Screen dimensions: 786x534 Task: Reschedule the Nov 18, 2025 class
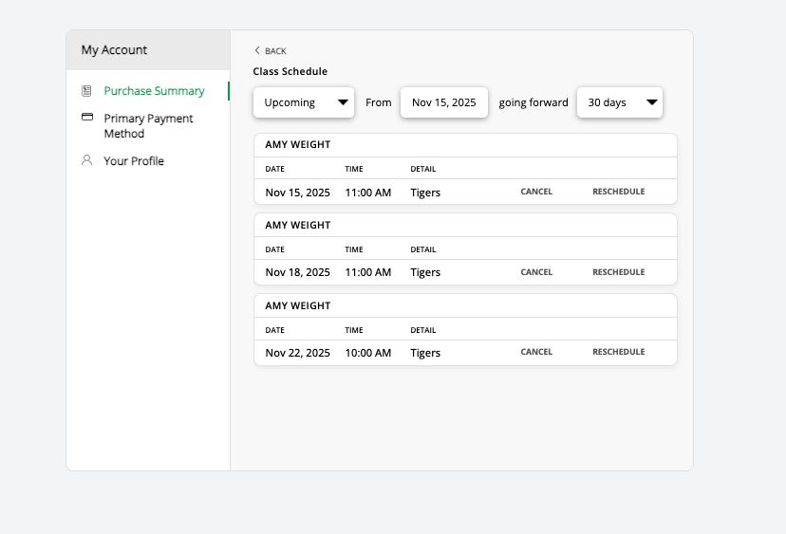point(619,272)
